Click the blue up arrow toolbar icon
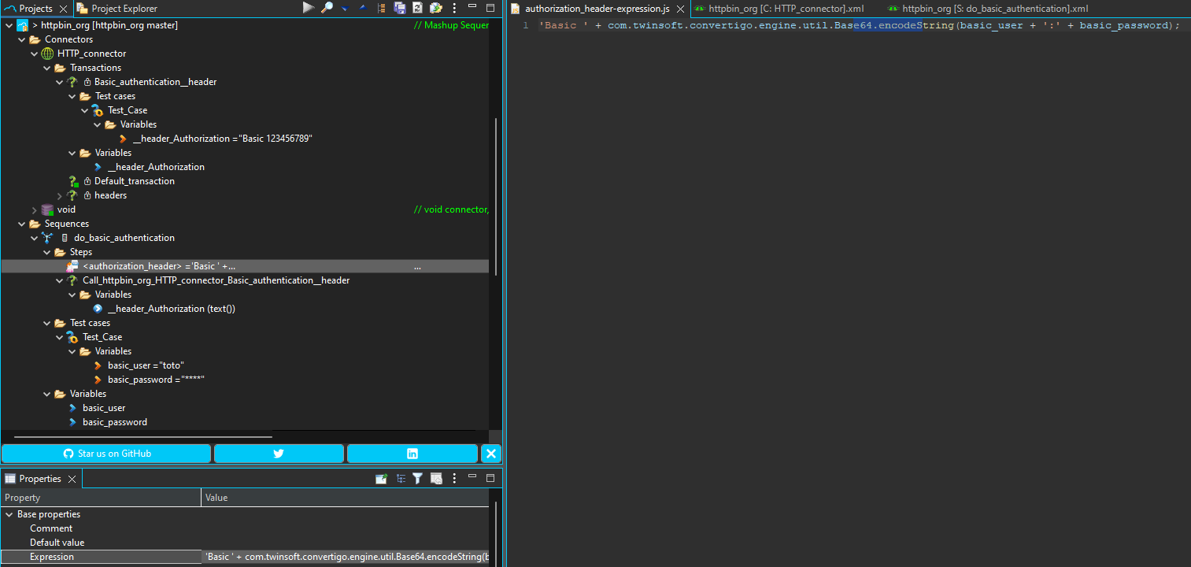The height and width of the screenshot is (567, 1191). point(363,8)
